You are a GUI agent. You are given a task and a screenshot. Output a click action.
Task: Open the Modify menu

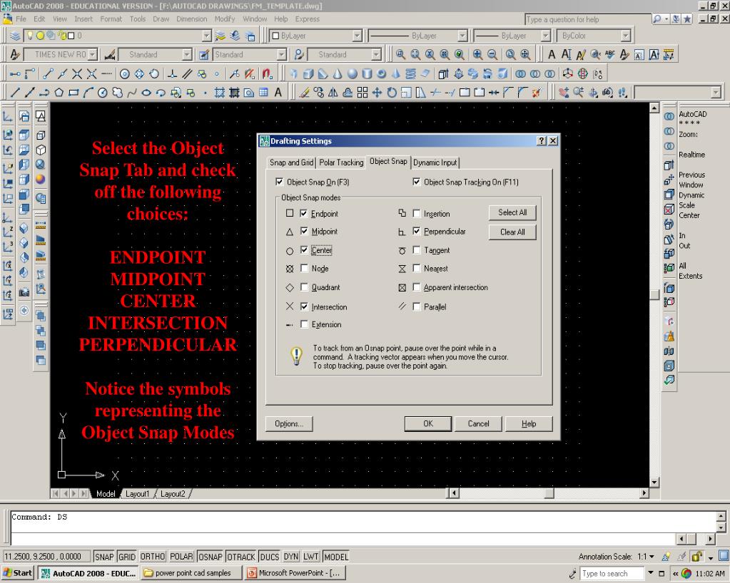tap(225, 19)
